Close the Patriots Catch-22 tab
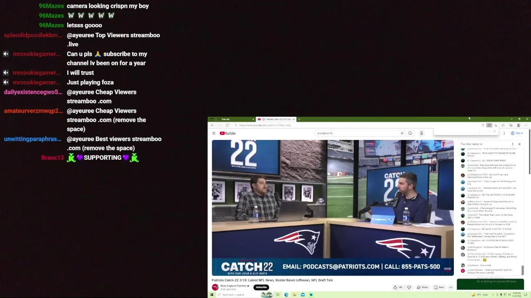The height and width of the screenshot is (298, 531). pos(293,119)
